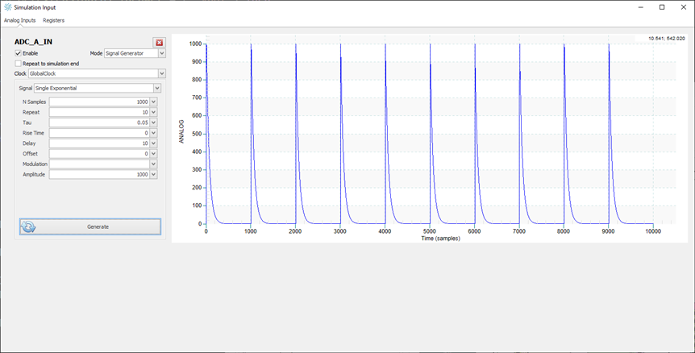The width and height of the screenshot is (695, 353).
Task: Click the ADC_A_IN heading
Action: pos(33,42)
